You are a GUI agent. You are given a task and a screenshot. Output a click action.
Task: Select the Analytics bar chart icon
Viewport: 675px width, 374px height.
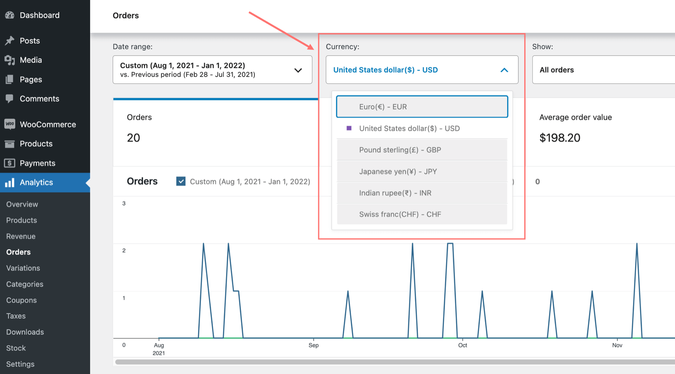tap(10, 182)
